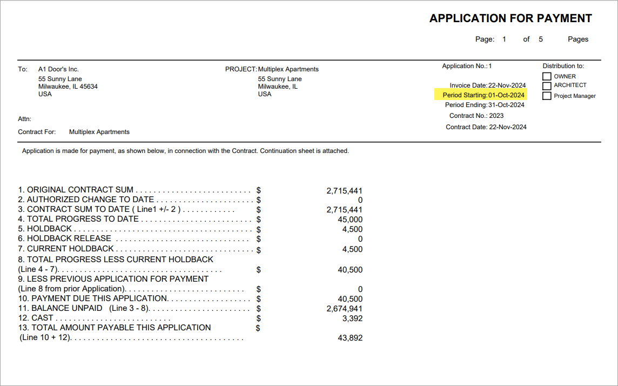The width and height of the screenshot is (618, 386).
Task: Click the APPLICATION FOR PAYMENT title
Action: [x=510, y=18]
